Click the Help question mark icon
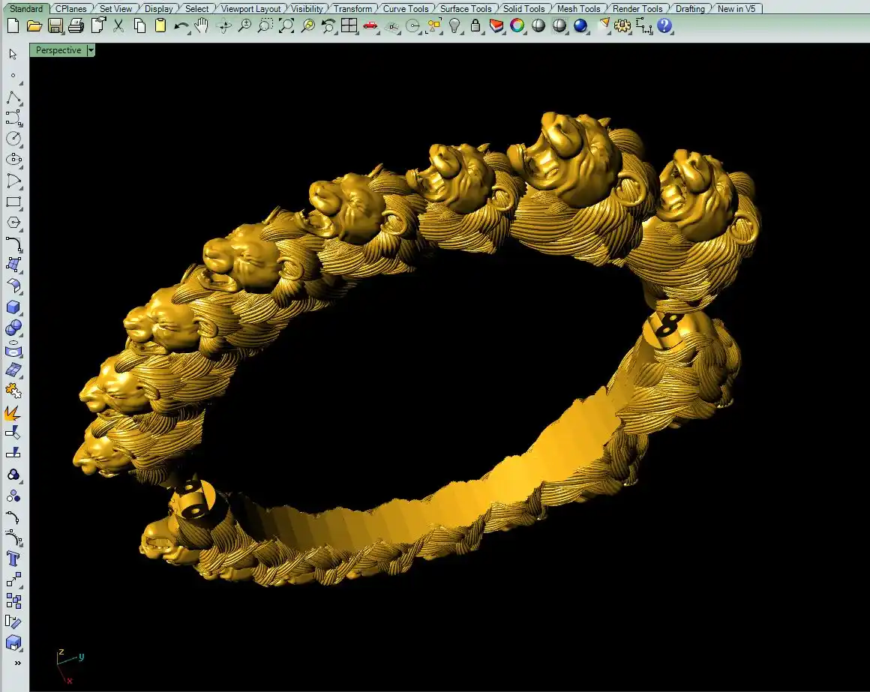The width and height of the screenshot is (870, 692). (664, 26)
